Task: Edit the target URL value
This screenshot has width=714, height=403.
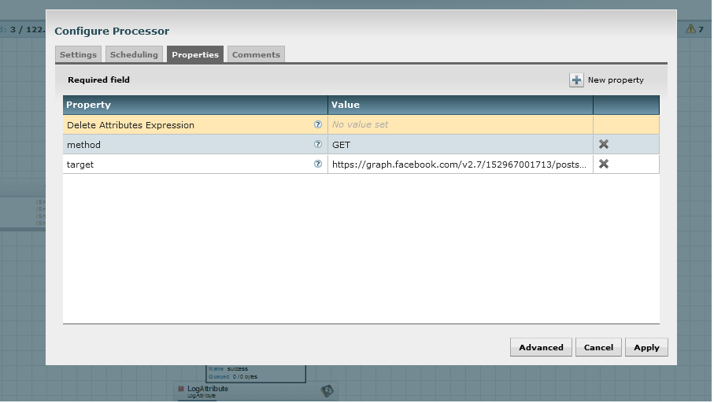Action: tap(461, 164)
